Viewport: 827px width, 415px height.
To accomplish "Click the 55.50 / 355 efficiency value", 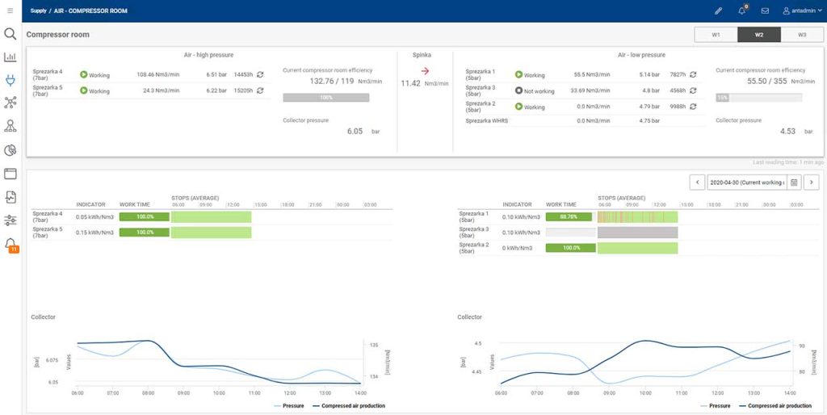I will (769, 82).
